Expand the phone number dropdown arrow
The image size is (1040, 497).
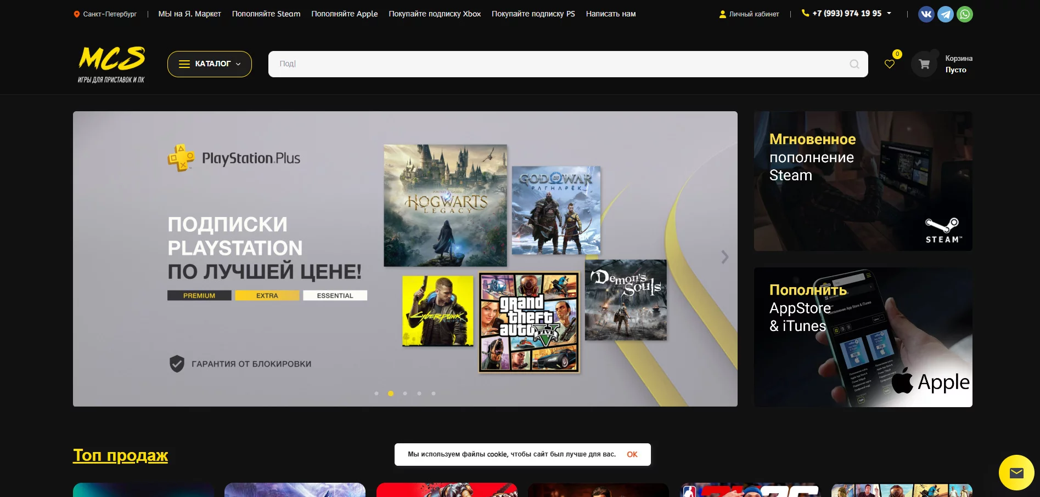coord(889,13)
